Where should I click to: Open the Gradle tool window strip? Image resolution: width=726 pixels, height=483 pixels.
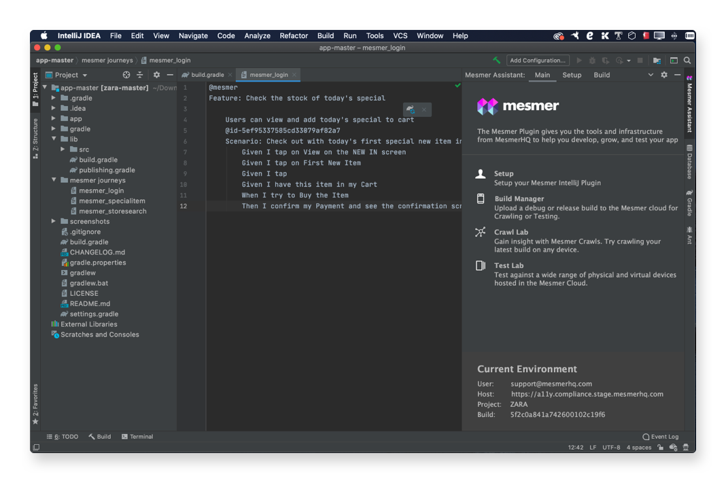pos(689,203)
